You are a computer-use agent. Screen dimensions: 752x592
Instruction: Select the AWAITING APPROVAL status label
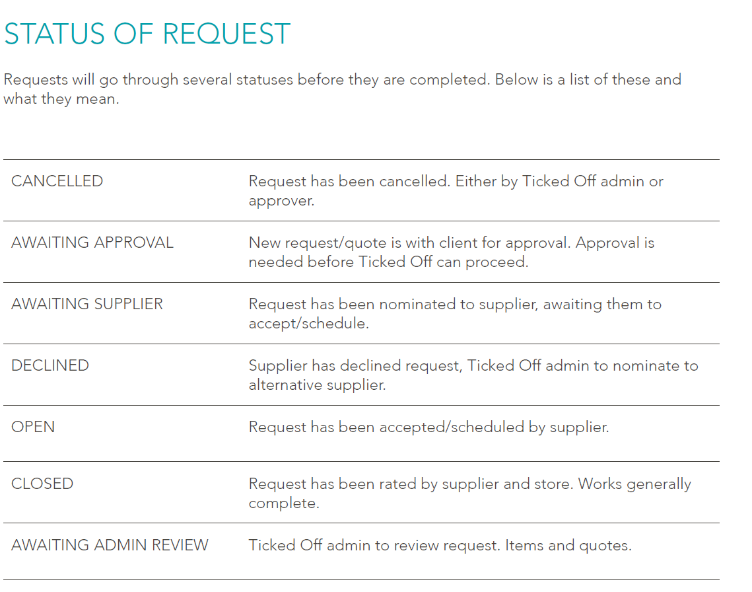pyautogui.click(x=92, y=242)
